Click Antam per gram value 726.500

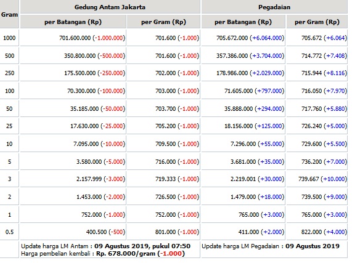tap(165, 197)
